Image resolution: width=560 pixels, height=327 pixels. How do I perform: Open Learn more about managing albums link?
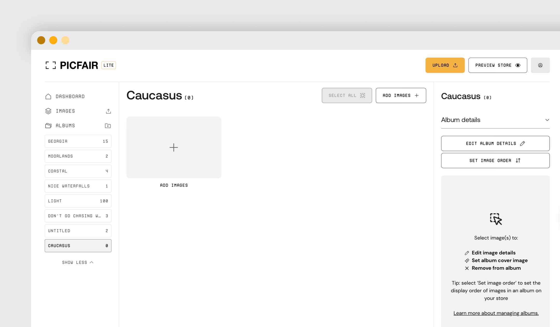pos(496,313)
